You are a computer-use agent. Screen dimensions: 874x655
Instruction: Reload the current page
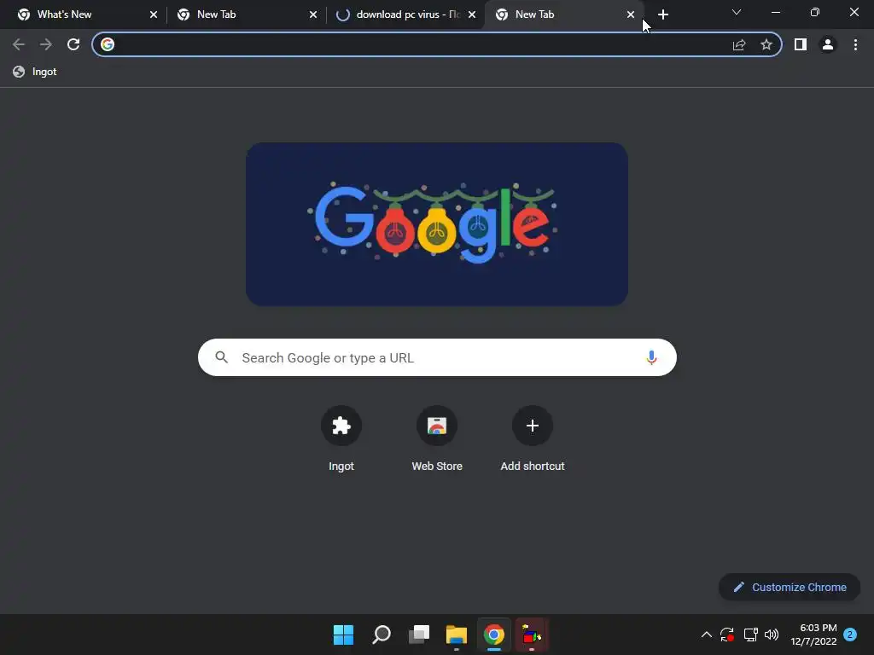(x=73, y=44)
